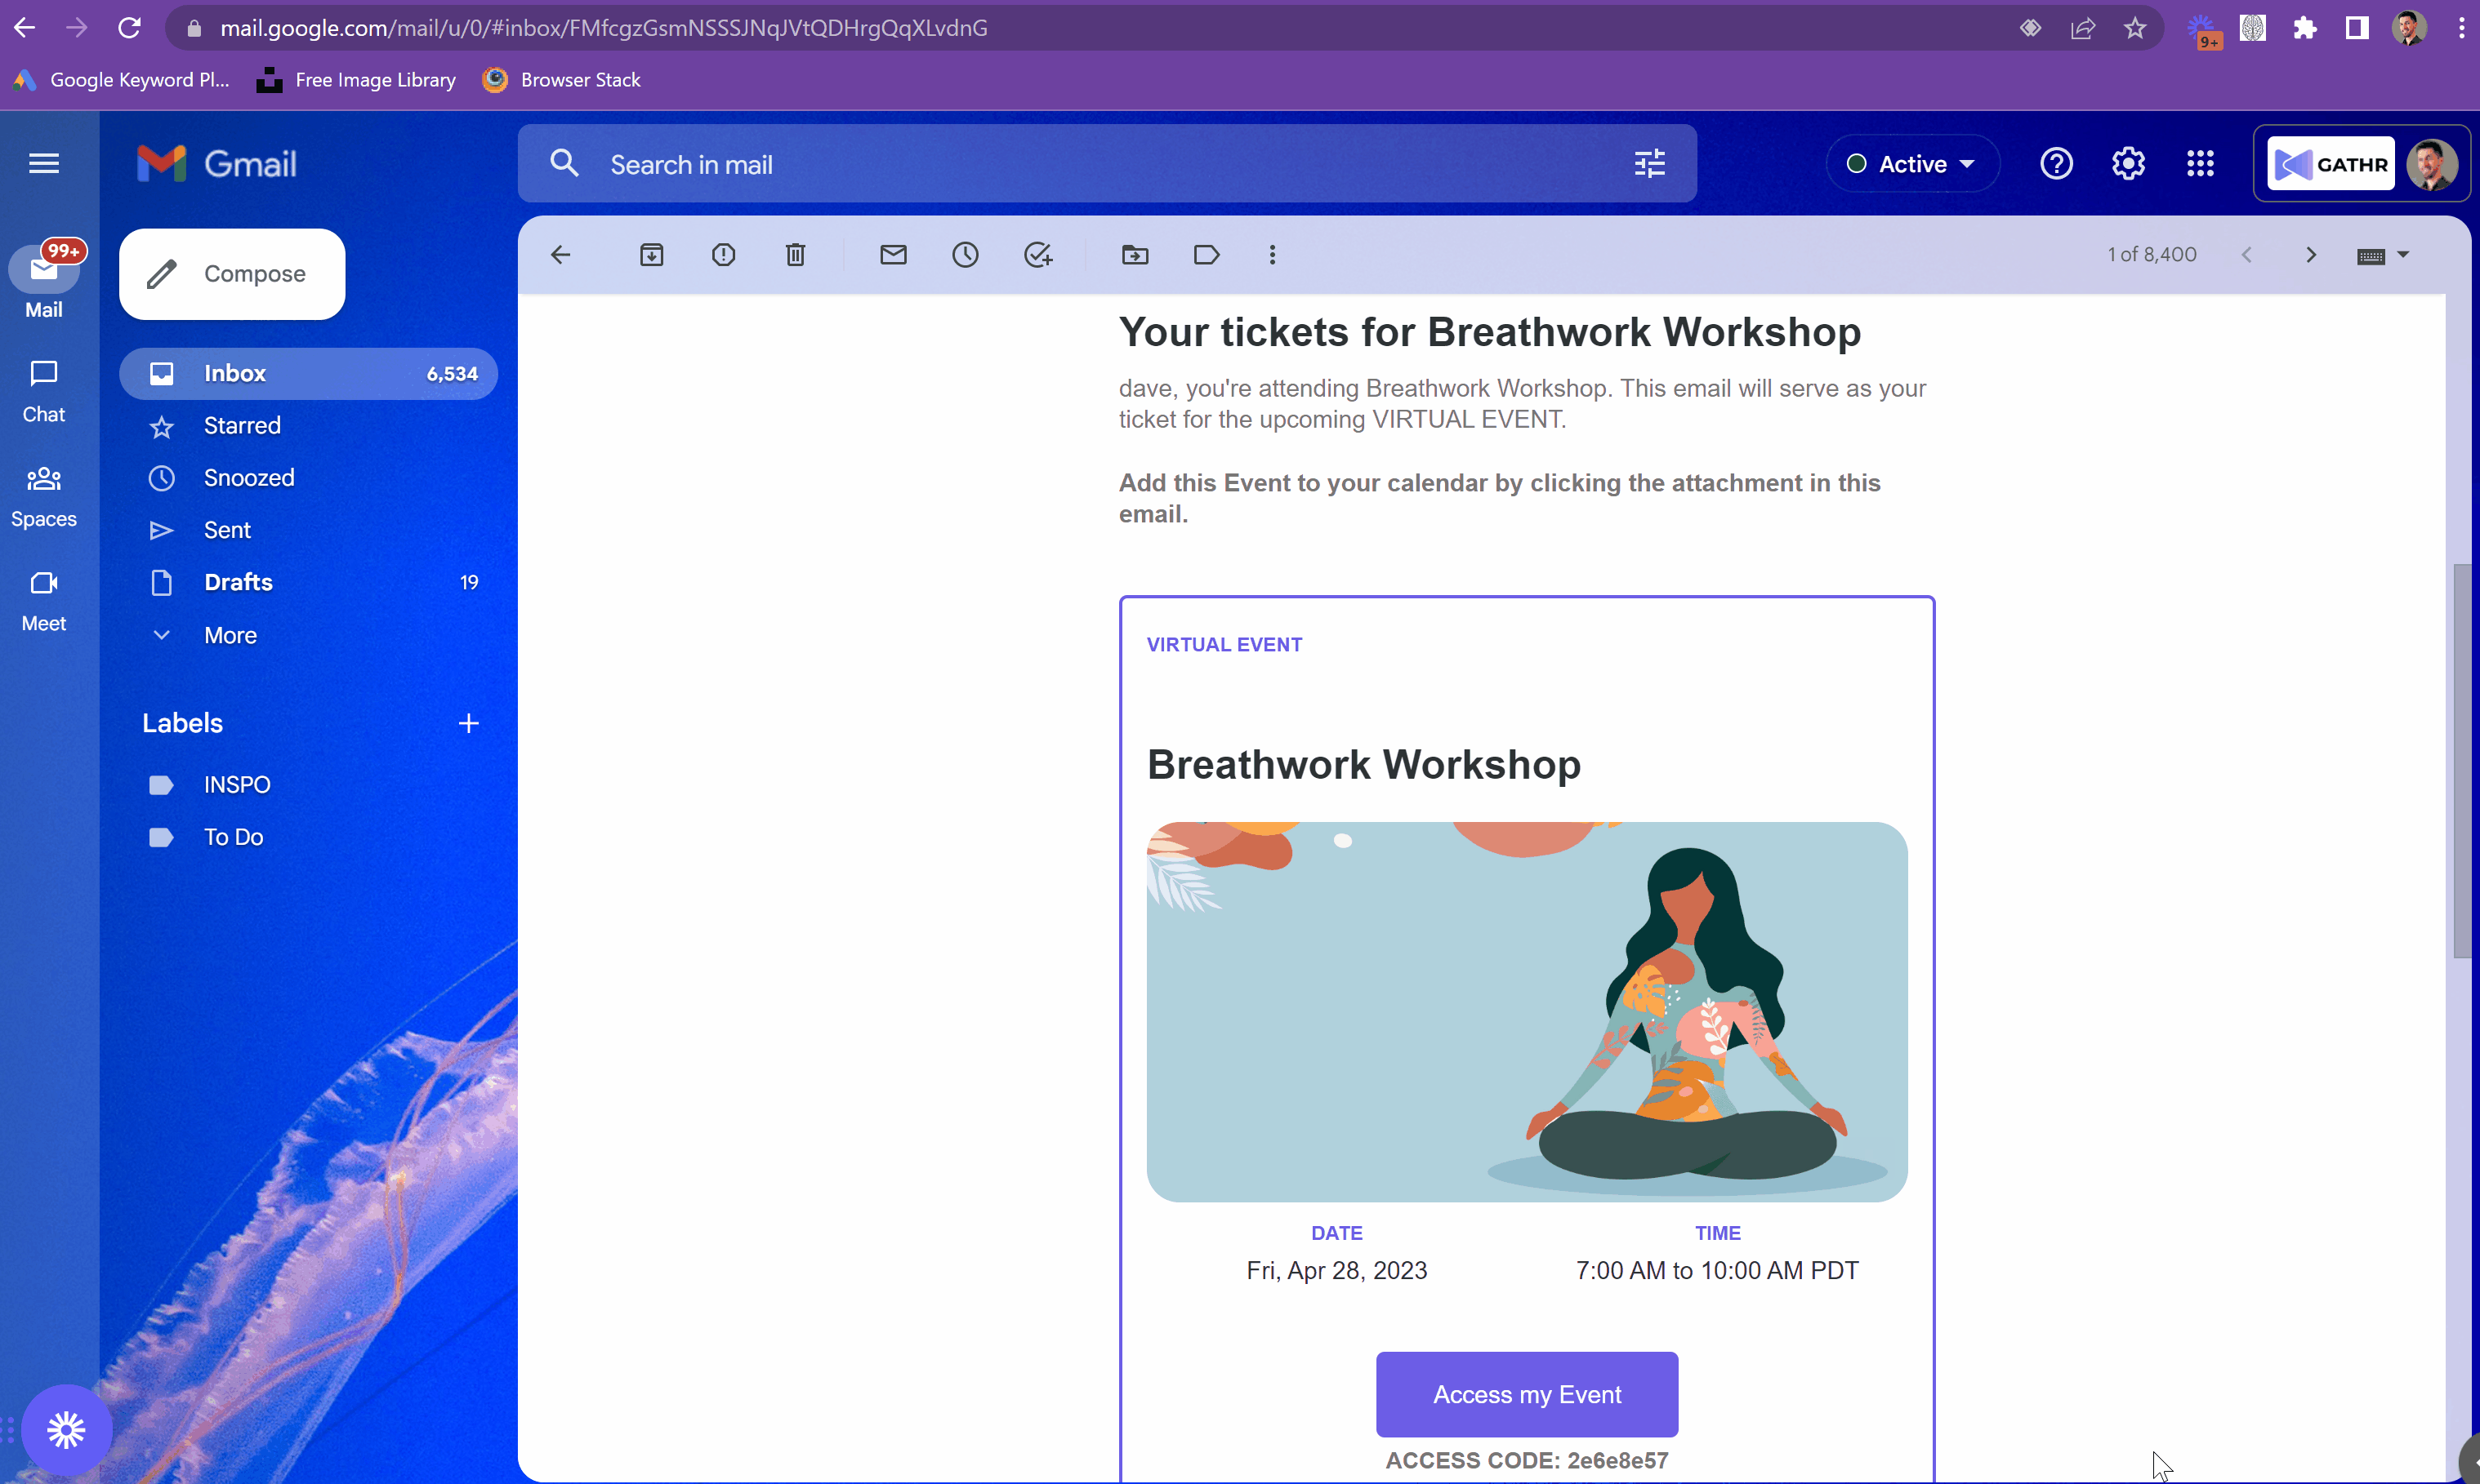Report the email as spam
2480x1484 pixels.
pyautogui.click(x=723, y=255)
